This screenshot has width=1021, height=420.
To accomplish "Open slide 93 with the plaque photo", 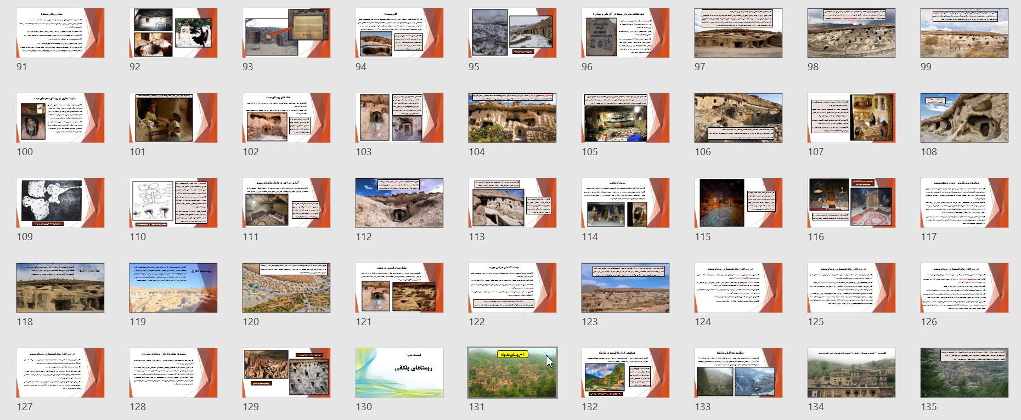I will pyautogui.click(x=286, y=33).
